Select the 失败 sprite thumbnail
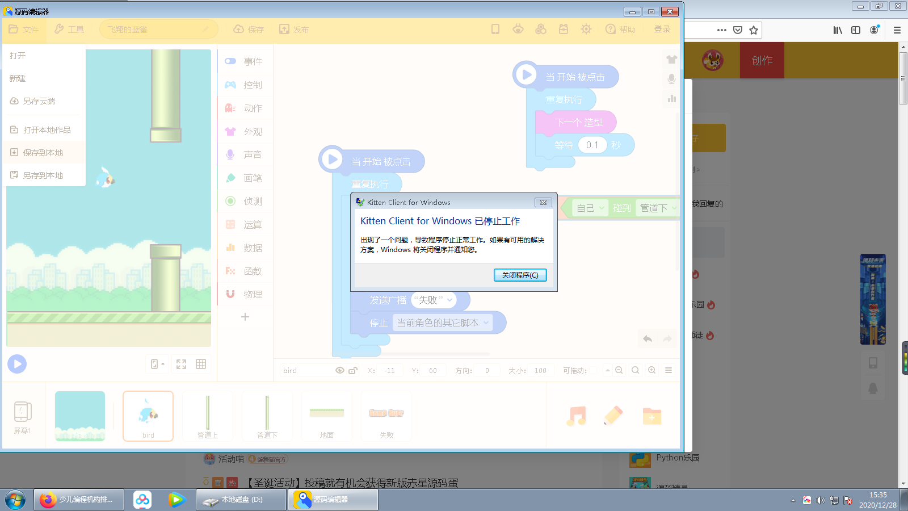908x511 pixels. click(386, 416)
